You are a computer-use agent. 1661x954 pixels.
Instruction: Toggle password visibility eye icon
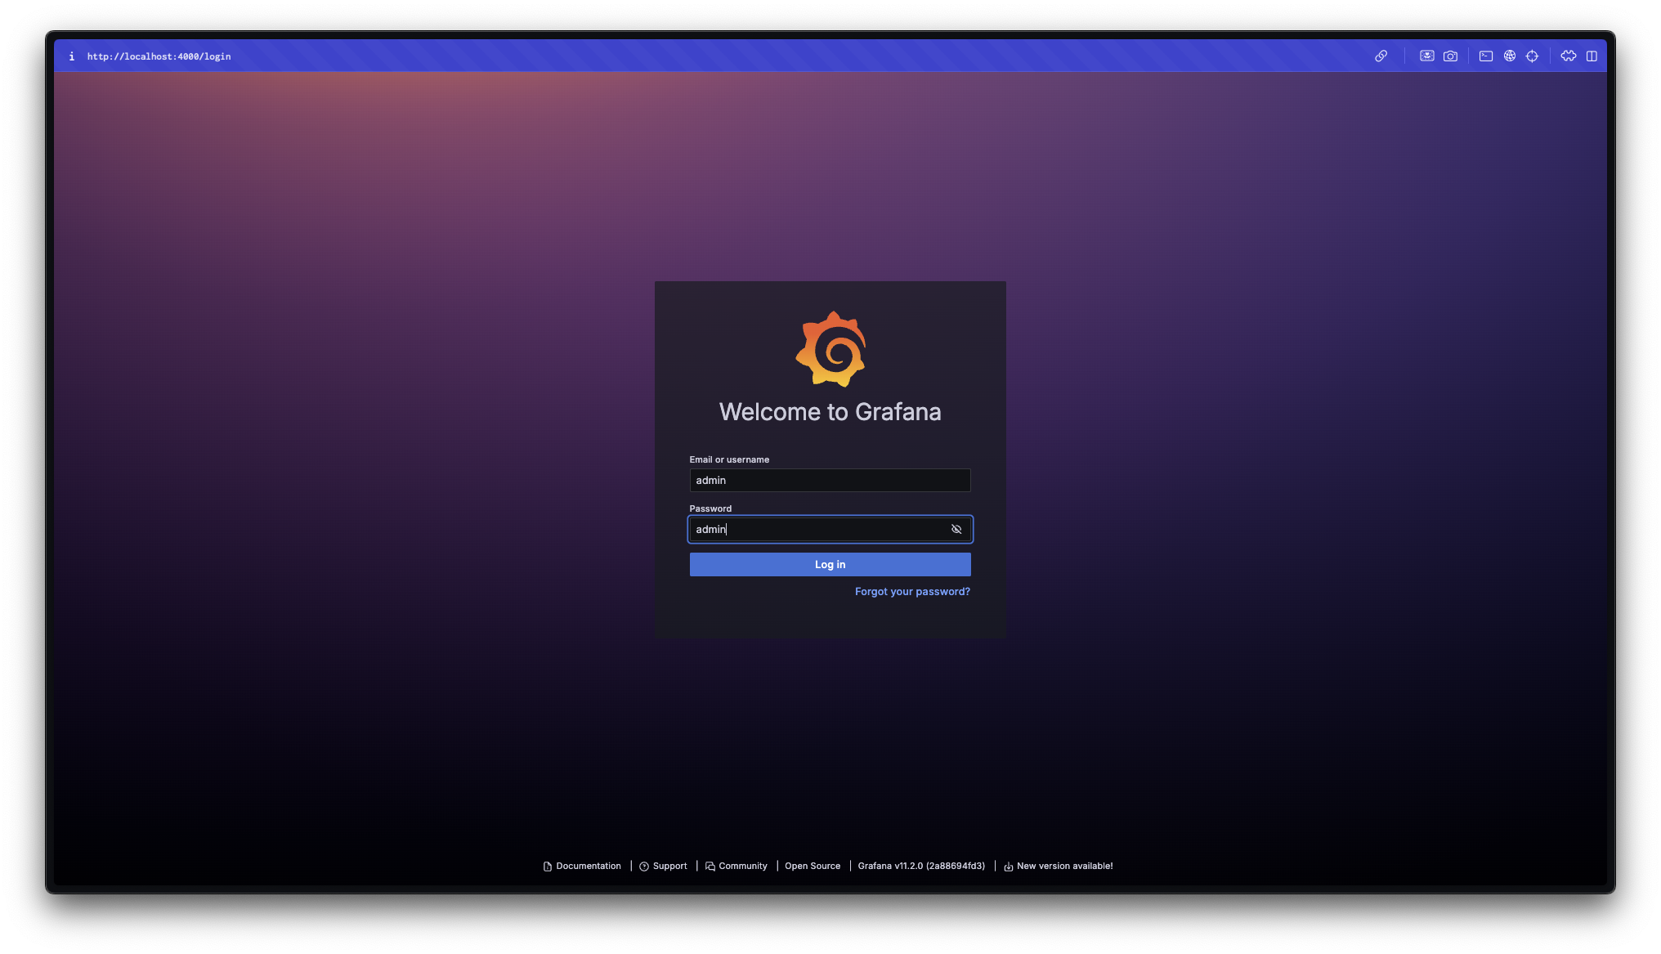pos(956,530)
